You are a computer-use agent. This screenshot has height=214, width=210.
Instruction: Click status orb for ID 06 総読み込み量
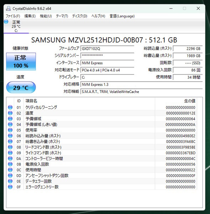pyautogui.click(x=10, y=136)
